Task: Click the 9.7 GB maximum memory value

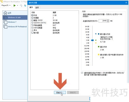Action: (103, 42)
